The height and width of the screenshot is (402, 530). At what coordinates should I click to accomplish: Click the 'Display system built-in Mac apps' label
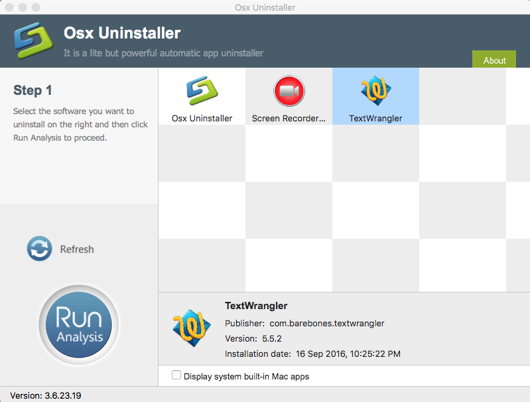click(x=246, y=376)
